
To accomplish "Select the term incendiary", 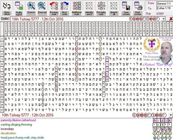I will (x=7, y=129).
